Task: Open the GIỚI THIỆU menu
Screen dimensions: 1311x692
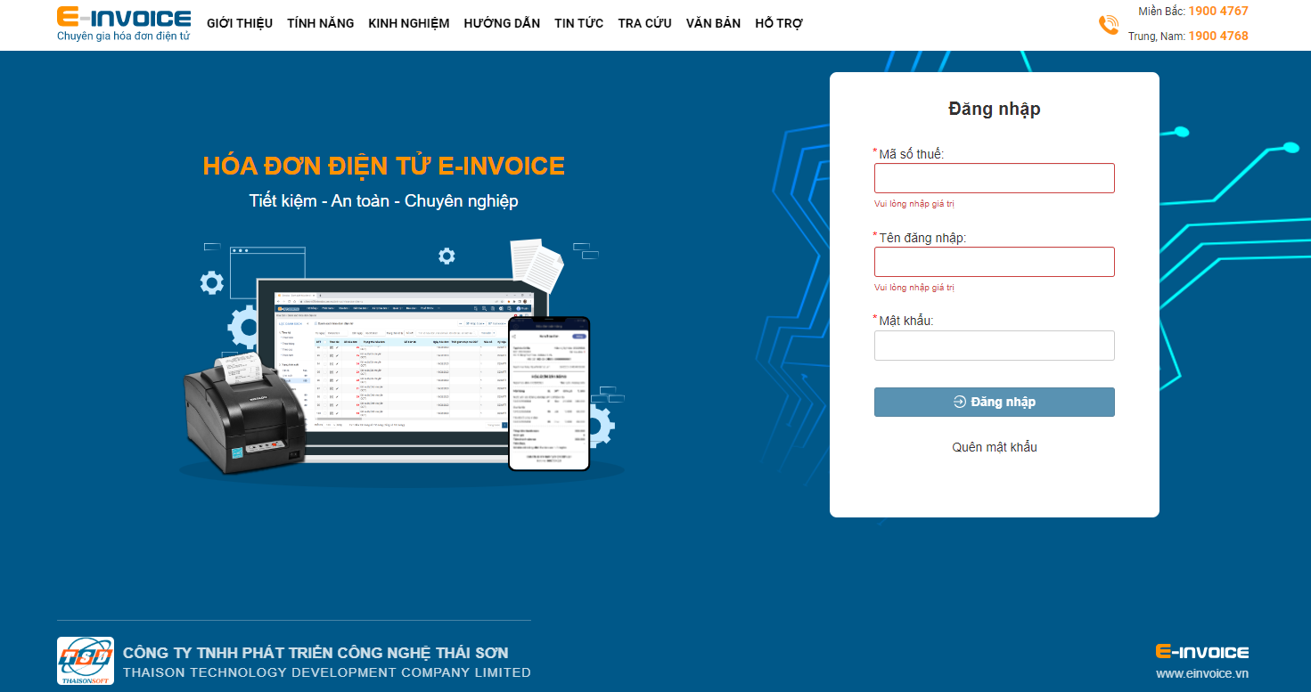Action: (x=240, y=23)
